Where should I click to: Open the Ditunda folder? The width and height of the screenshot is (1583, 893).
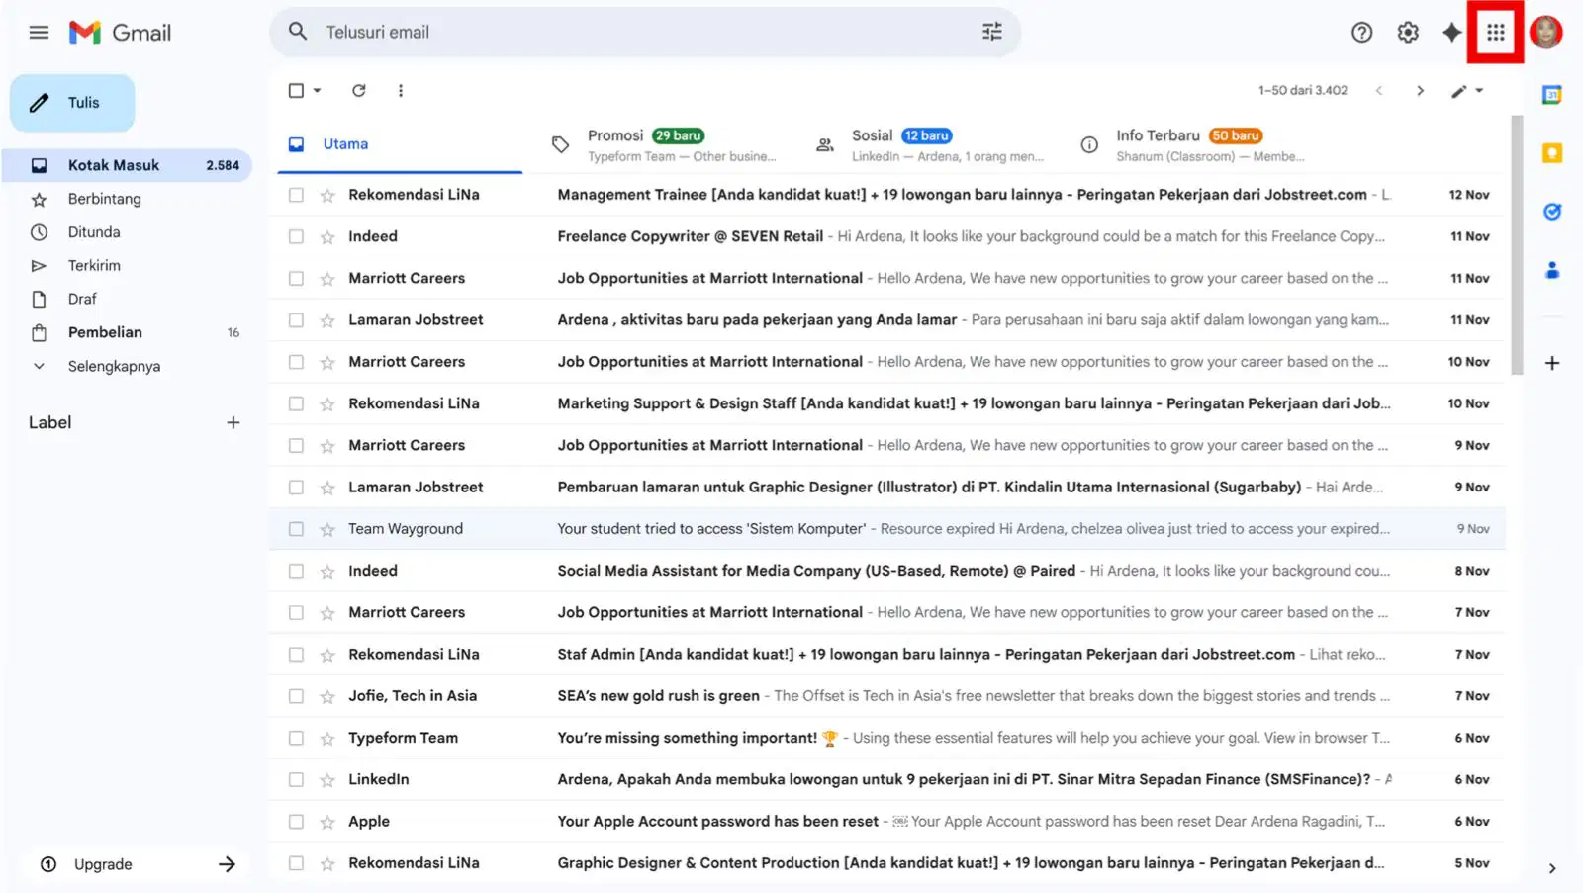pyautogui.click(x=127, y=232)
